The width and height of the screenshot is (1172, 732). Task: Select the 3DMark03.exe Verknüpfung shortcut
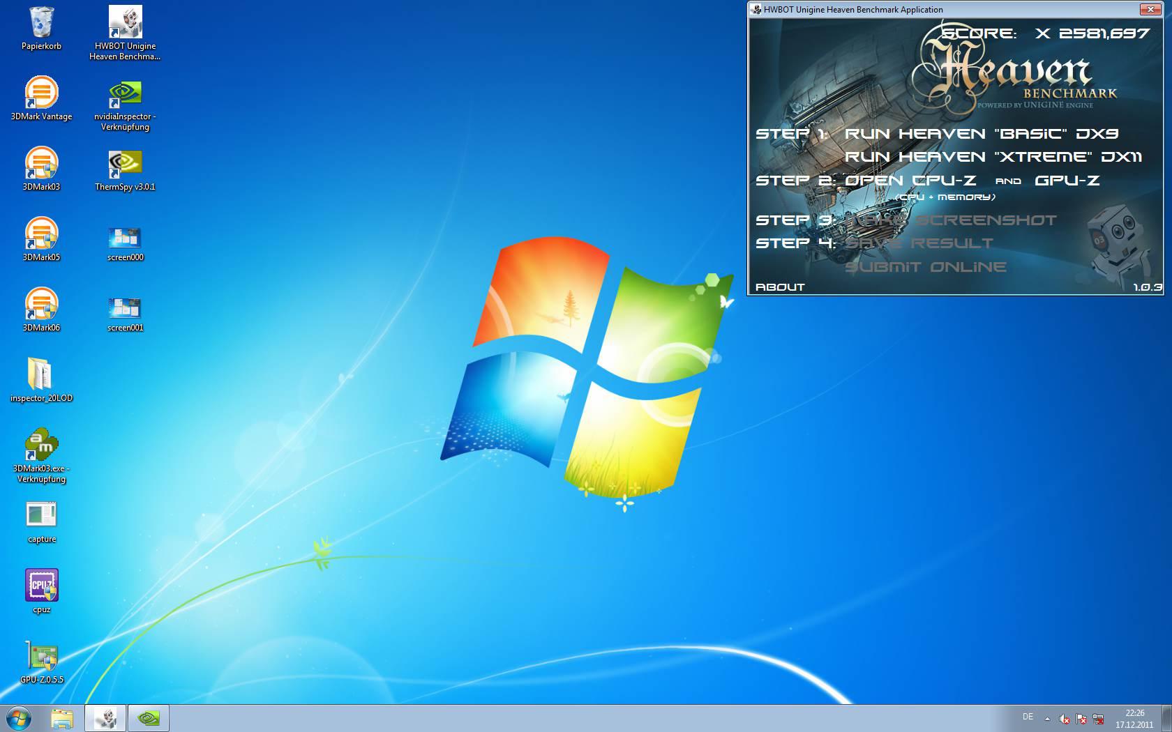pos(41,456)
